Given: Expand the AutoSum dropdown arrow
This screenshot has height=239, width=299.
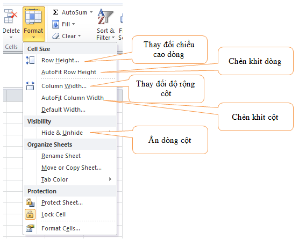Looking at the screenshot, I should [91, 12].
